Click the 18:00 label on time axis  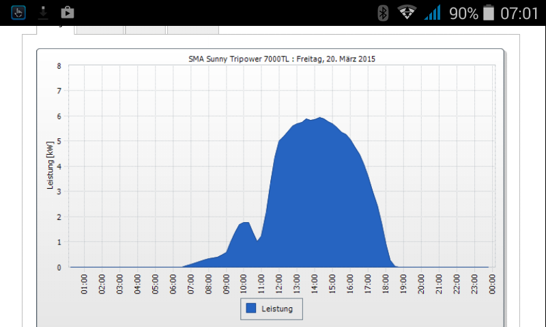click(386, 283)
